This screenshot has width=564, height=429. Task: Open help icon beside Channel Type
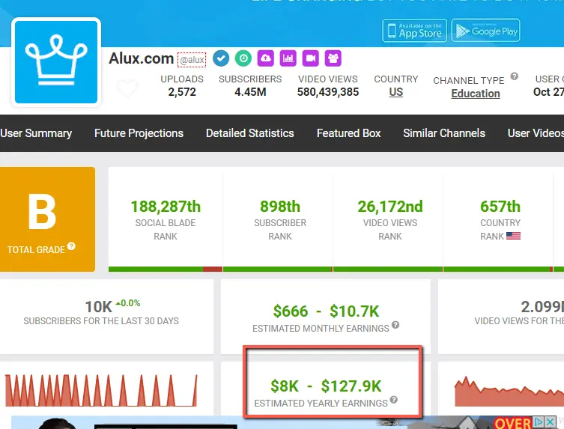click(515, 76)
